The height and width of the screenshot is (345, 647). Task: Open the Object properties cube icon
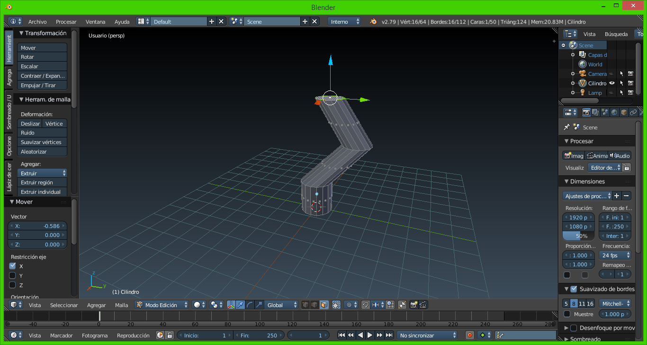[x=624, y=113]
